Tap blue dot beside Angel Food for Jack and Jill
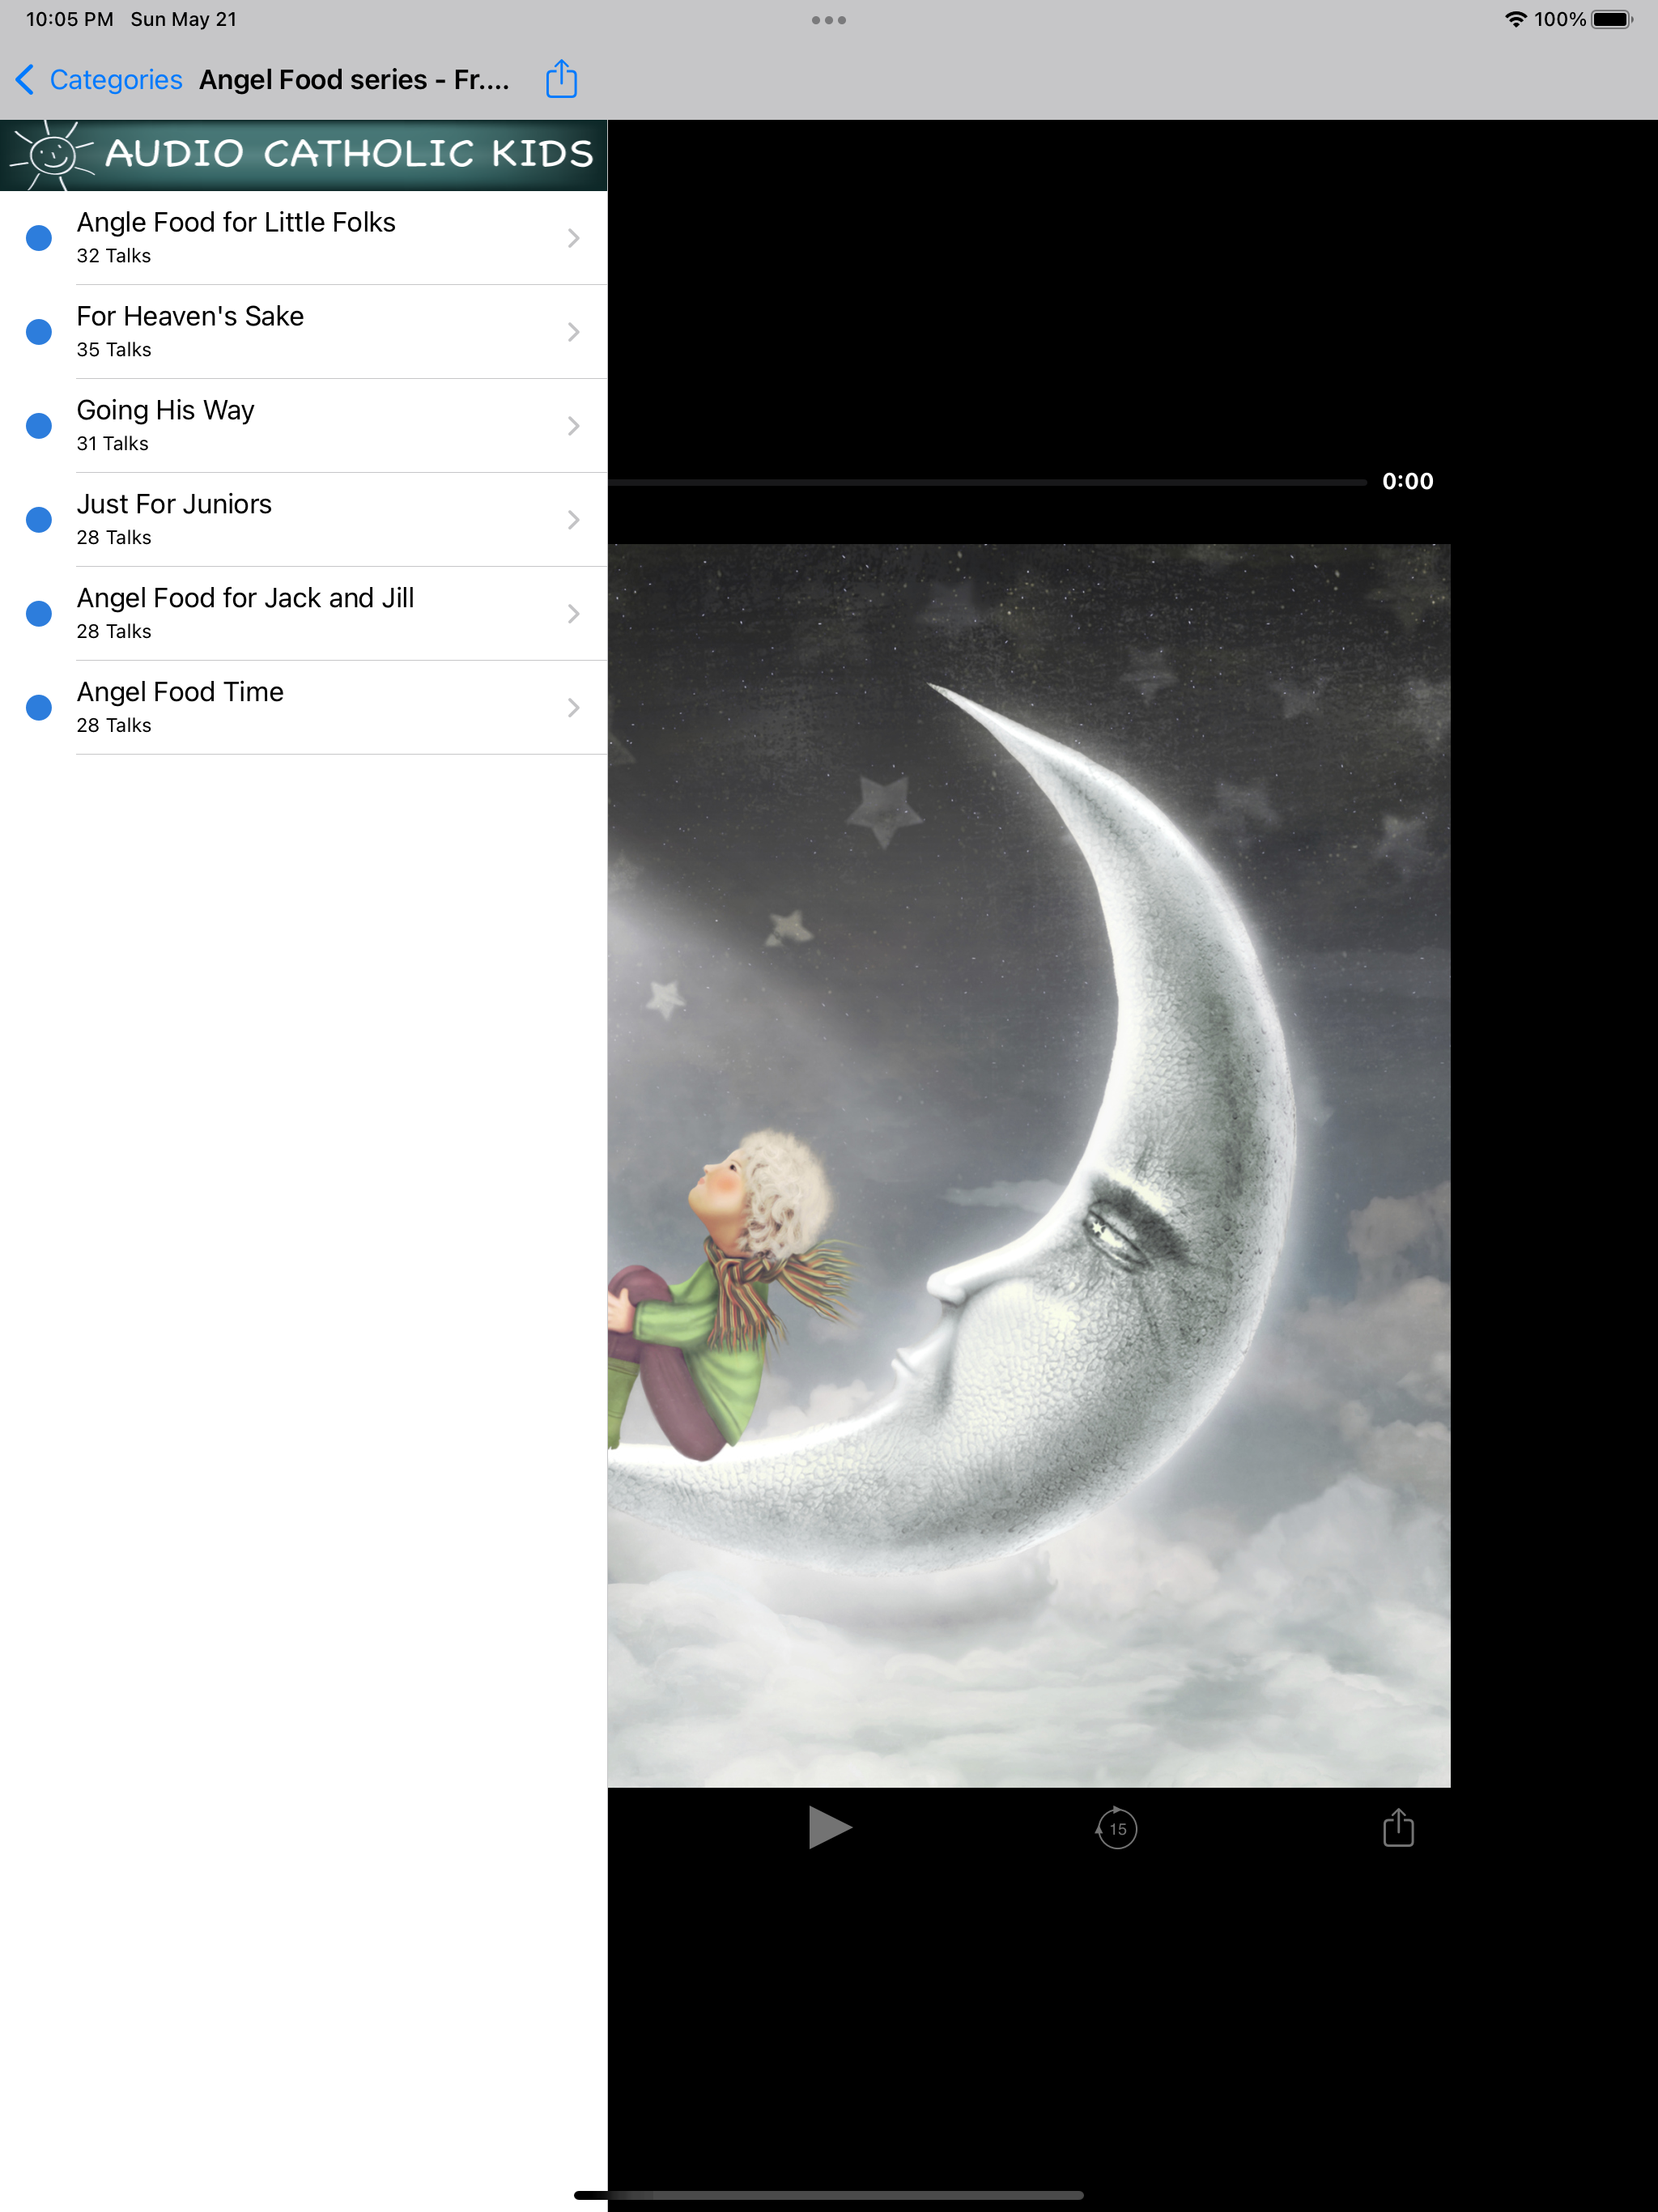Image resolution: width=1658 pixels, height=2212 pixels. pos(39,614)
